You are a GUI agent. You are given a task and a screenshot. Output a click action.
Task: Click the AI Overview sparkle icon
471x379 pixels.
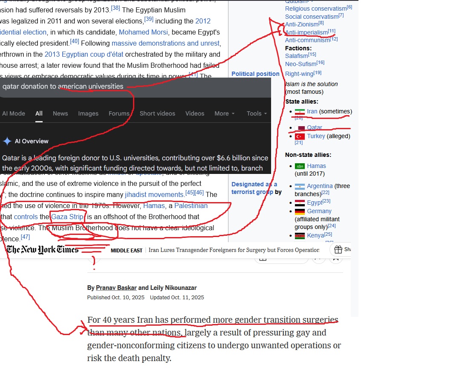[x=7, y=141]
